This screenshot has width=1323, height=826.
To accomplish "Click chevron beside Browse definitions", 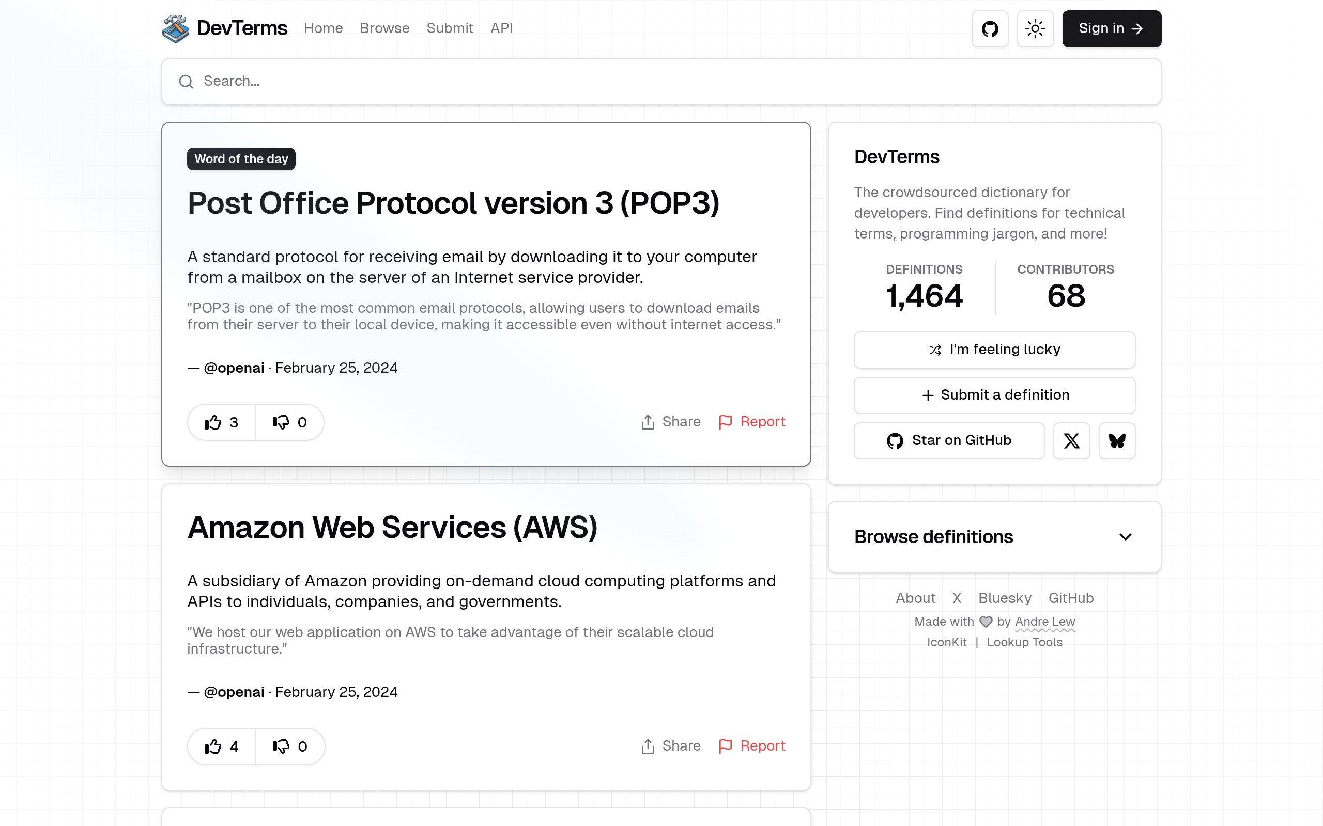I will (1125, 537).
